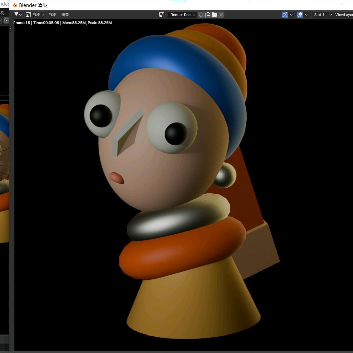353x353 pixels.
Task: Select the ViewLayer dropdown
Action: click(343, 15)
